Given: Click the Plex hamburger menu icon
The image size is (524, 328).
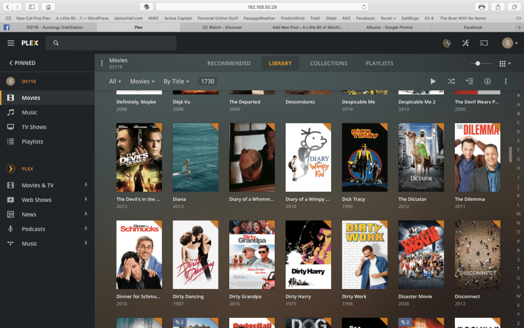Looking at the screenshot, I should tap(11, 43).
